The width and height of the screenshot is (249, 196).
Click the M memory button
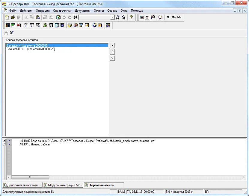coord(168,17)
